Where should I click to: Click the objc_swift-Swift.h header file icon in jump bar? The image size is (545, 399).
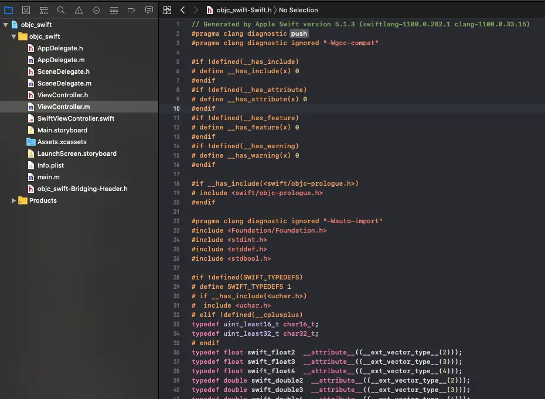210,10
